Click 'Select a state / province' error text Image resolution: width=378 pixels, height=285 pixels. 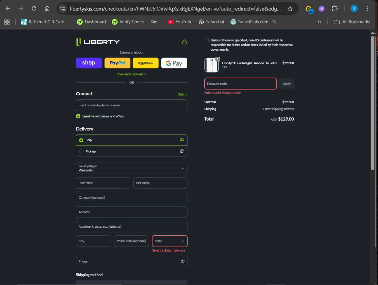pyautogui.click(x=169, y=250)
